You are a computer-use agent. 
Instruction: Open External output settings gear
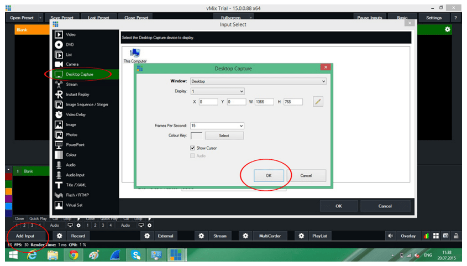(147, 236)
